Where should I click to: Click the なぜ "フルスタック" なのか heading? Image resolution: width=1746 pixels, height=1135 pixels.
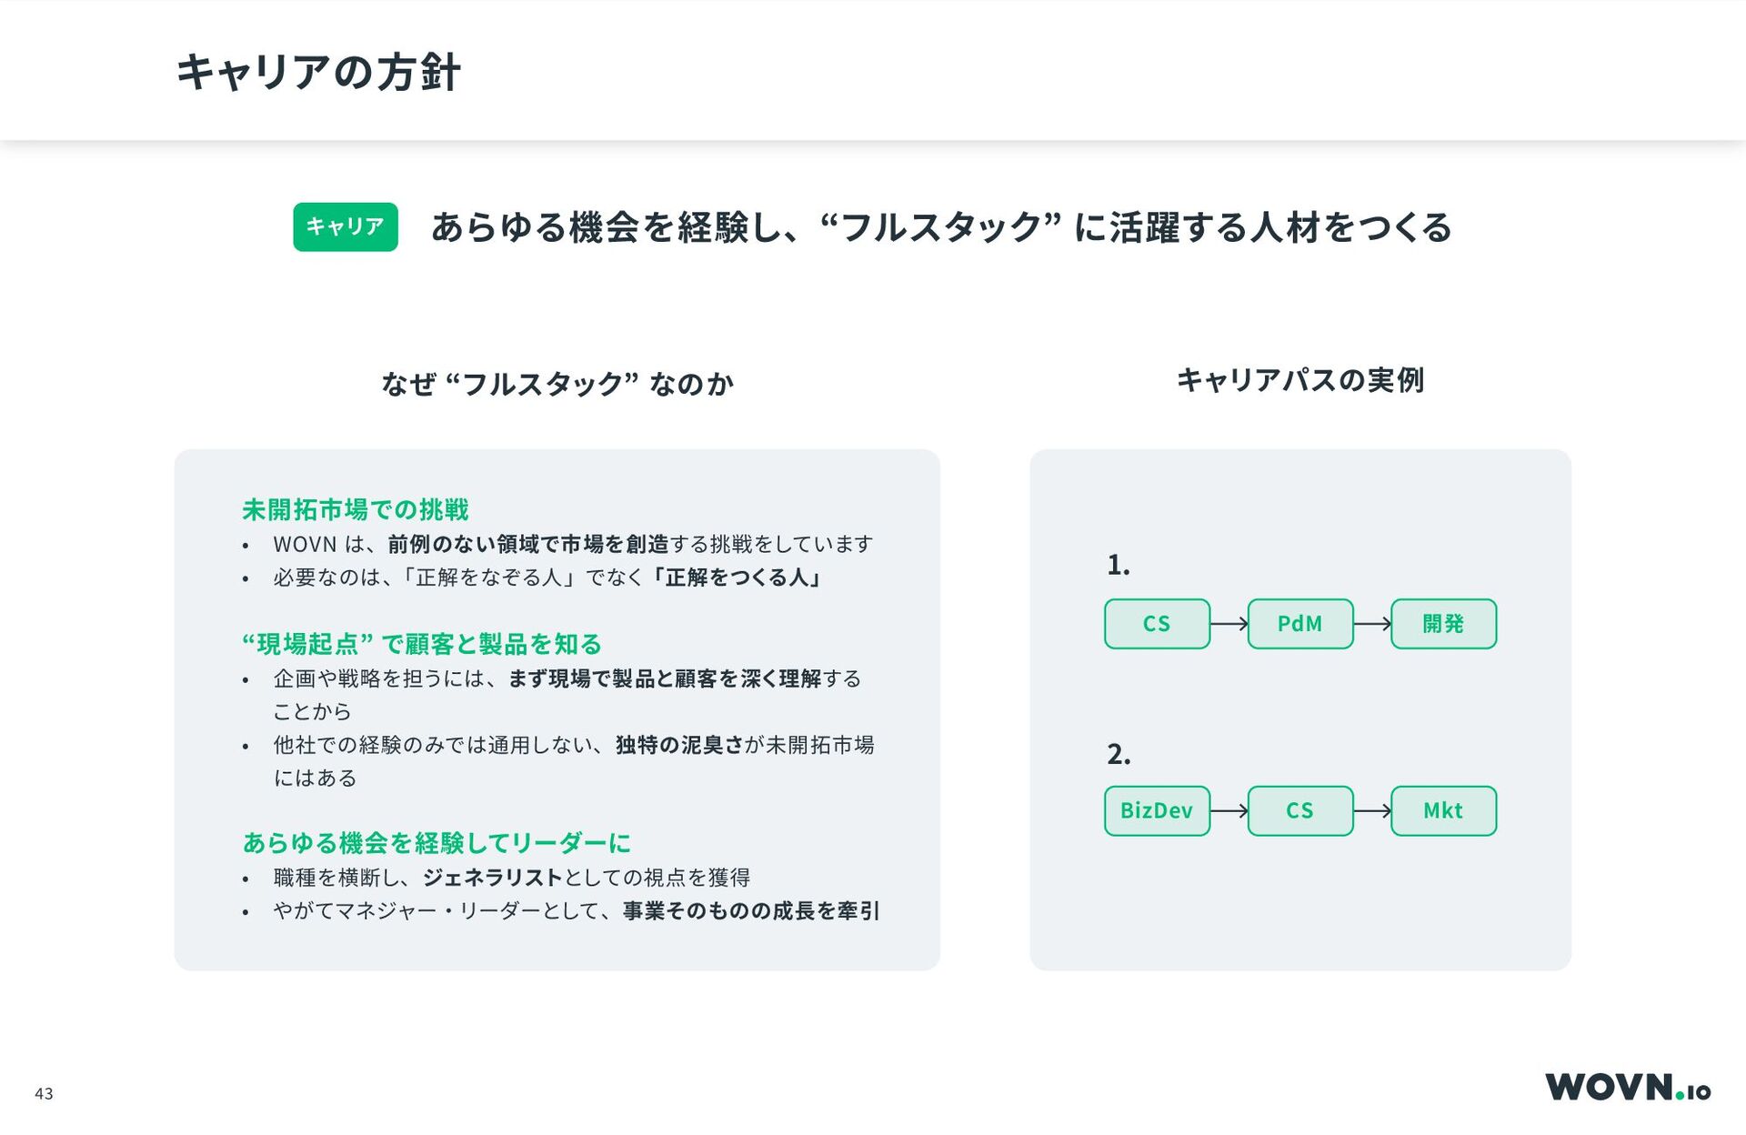pyautogui.click(x=557, y=384)
